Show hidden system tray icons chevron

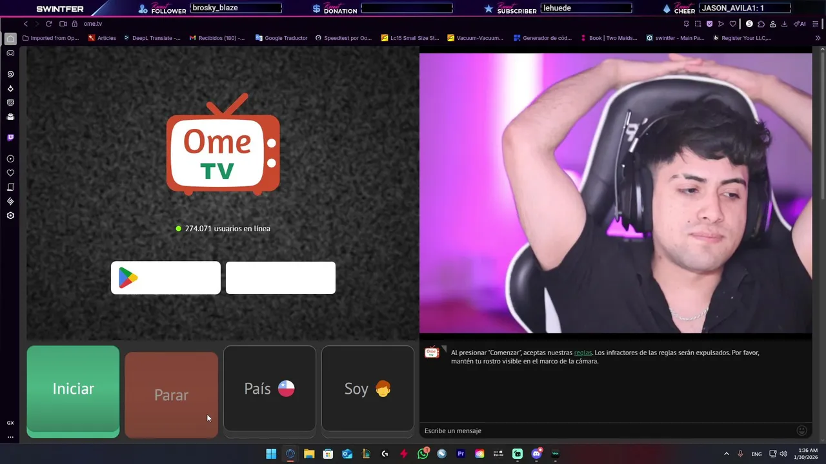coord(726,454)
